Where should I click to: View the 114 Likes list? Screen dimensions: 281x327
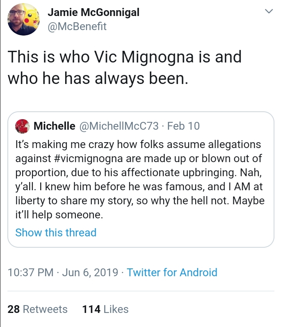pos(105,309)
